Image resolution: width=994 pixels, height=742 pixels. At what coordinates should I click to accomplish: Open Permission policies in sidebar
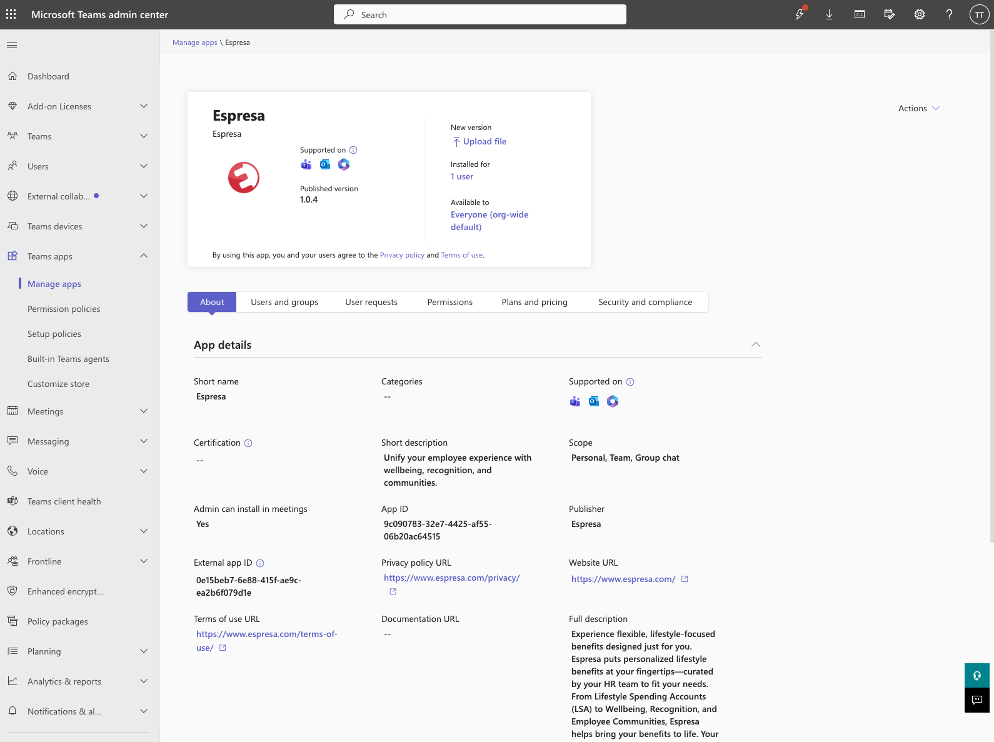tap(64, 309)
